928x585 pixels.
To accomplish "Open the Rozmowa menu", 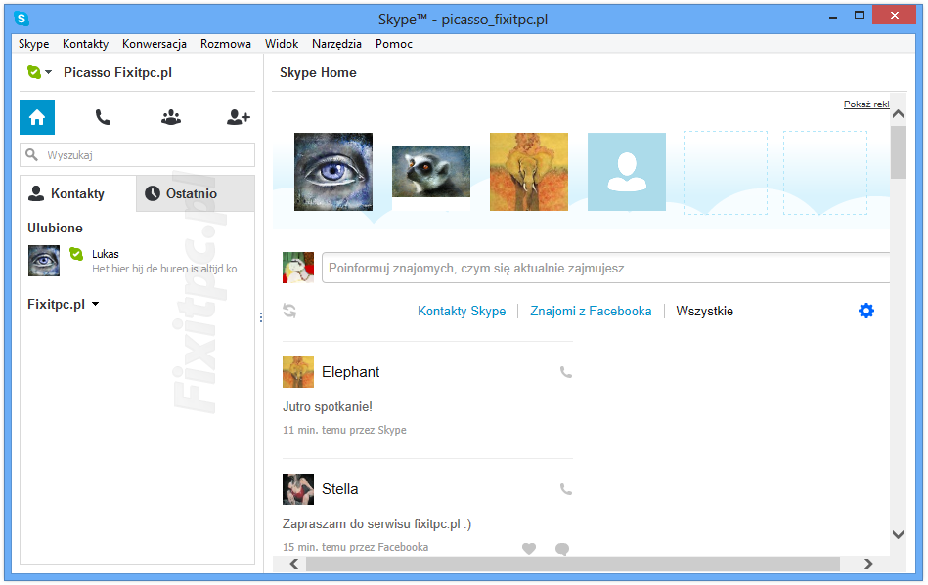I will coord(226,44).
